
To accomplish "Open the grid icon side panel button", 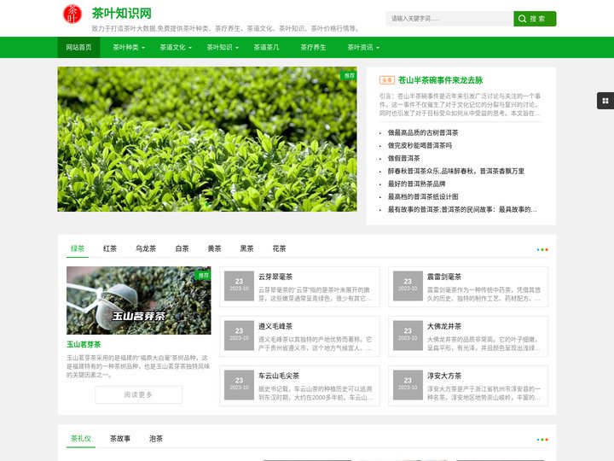I will point(605,101).
